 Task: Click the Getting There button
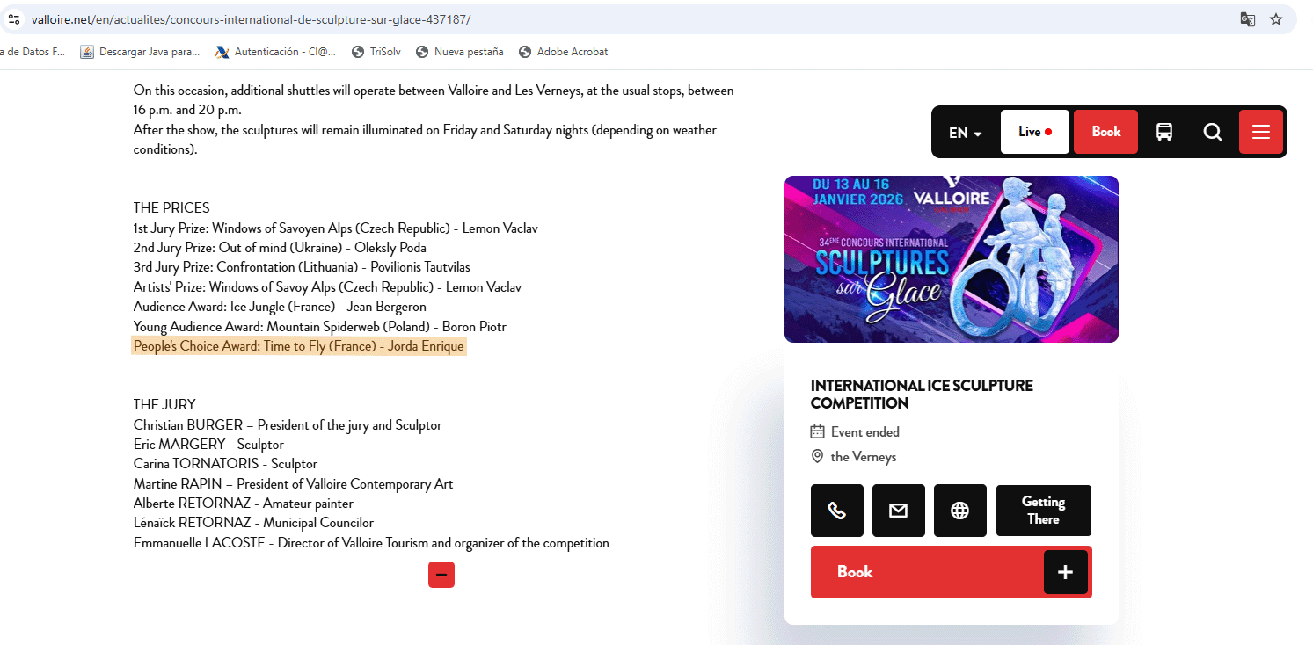tap(1043, 511)
